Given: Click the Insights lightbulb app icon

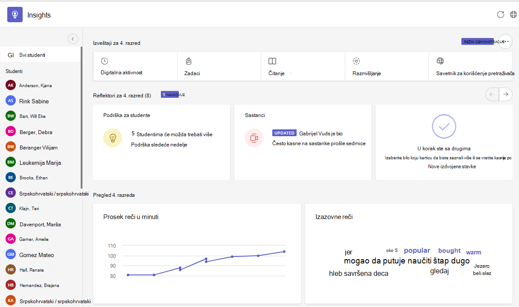Looking at the screenshot, I should coord(15,15).
